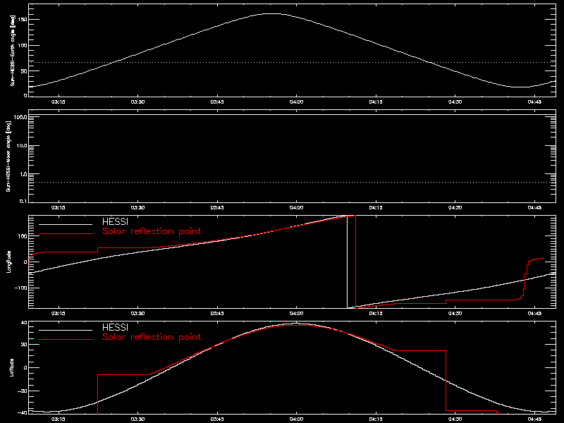564x423 pixels.
Task: Click 03:15 time tick under Earth angle plot
Action: pos(58,102)
